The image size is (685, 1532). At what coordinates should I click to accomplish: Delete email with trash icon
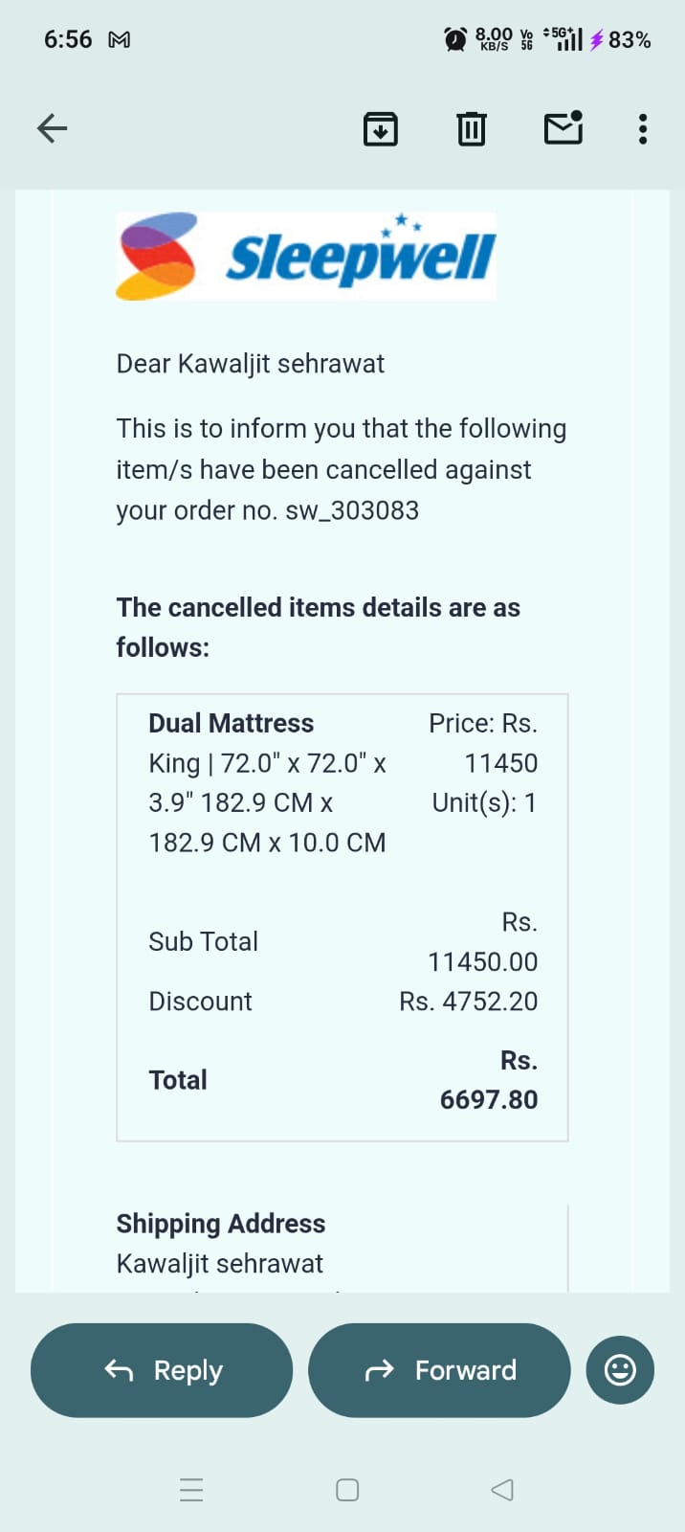pos(471,128)
